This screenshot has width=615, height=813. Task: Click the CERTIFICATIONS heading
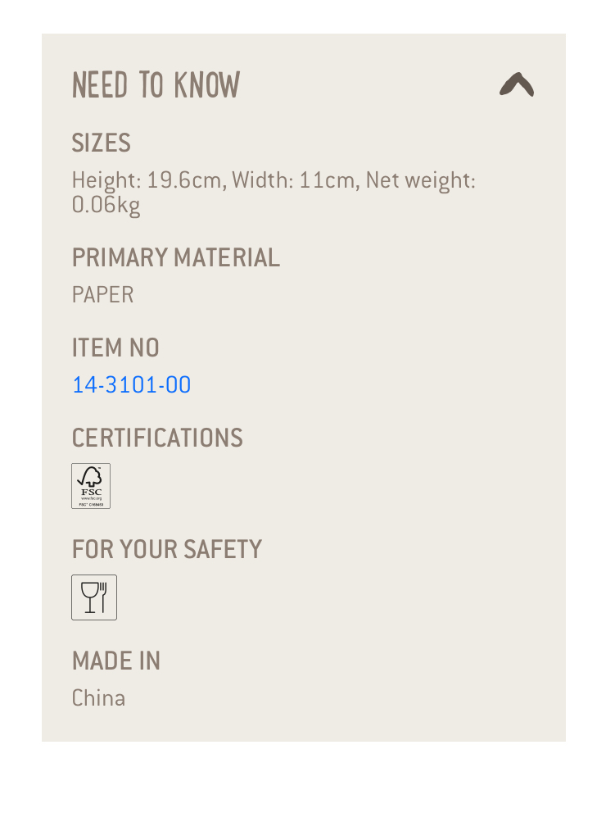click(157, 438)
